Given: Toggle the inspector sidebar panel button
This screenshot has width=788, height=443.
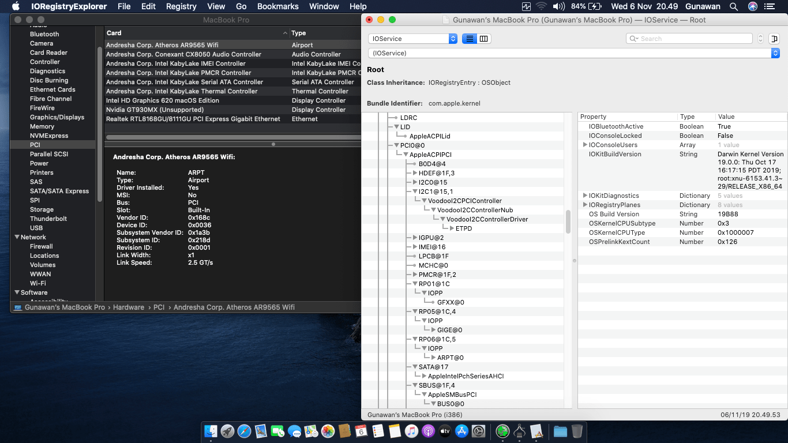Looking at the screenshot, I should click(x=774, y=39).
